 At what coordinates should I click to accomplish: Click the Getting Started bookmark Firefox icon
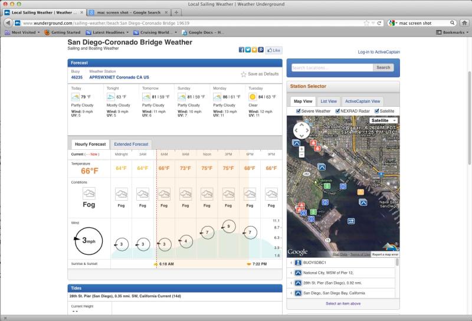click(47, 32)
